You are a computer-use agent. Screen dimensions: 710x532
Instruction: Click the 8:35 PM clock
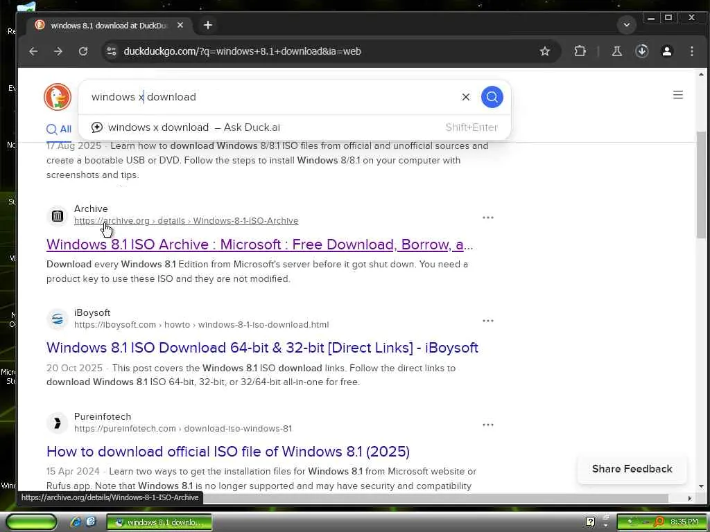pos(684,522)
